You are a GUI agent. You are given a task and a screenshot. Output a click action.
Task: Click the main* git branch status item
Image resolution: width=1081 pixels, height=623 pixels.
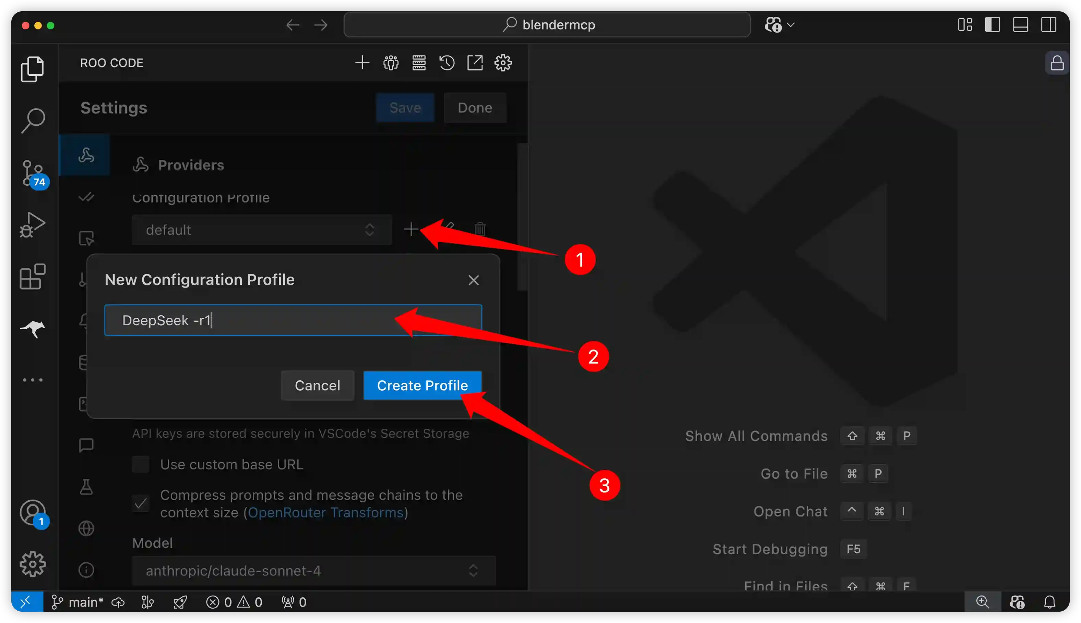[x=78, y=602]
